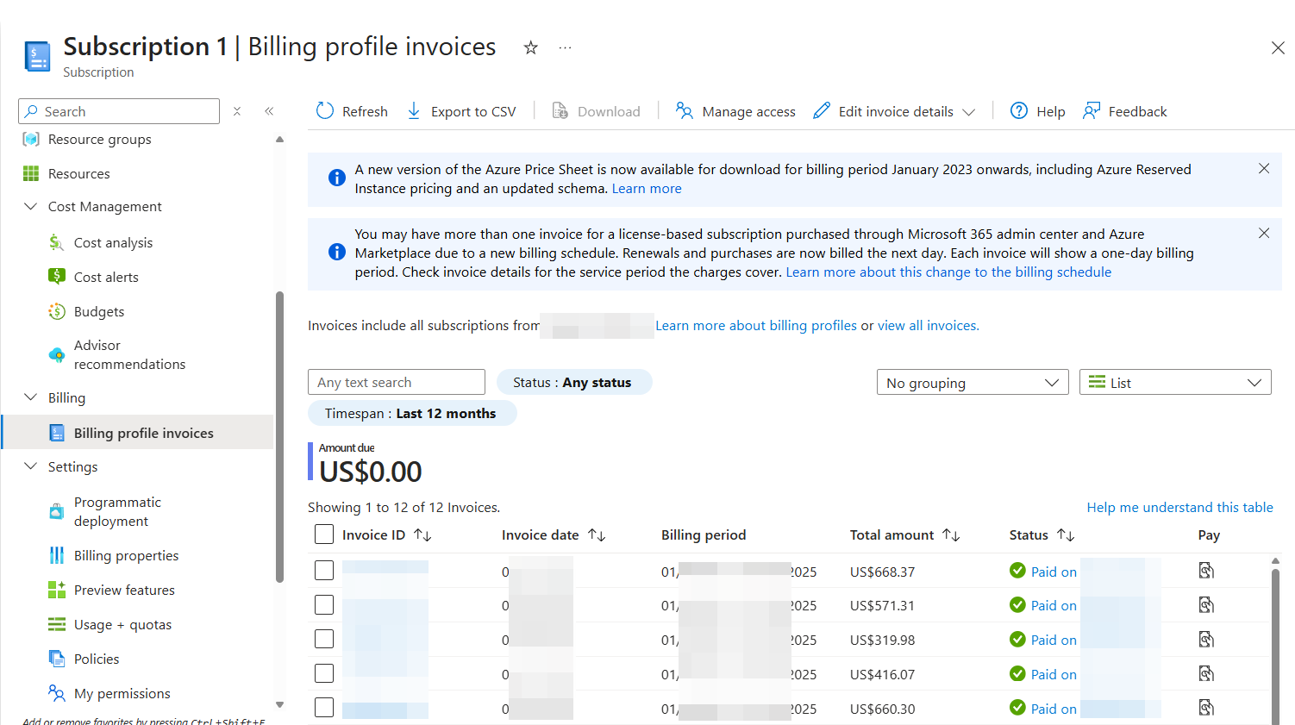Click the Resource groups cube icon
This screenshot has width=1295, height=725.
click(x=31, y=139)
